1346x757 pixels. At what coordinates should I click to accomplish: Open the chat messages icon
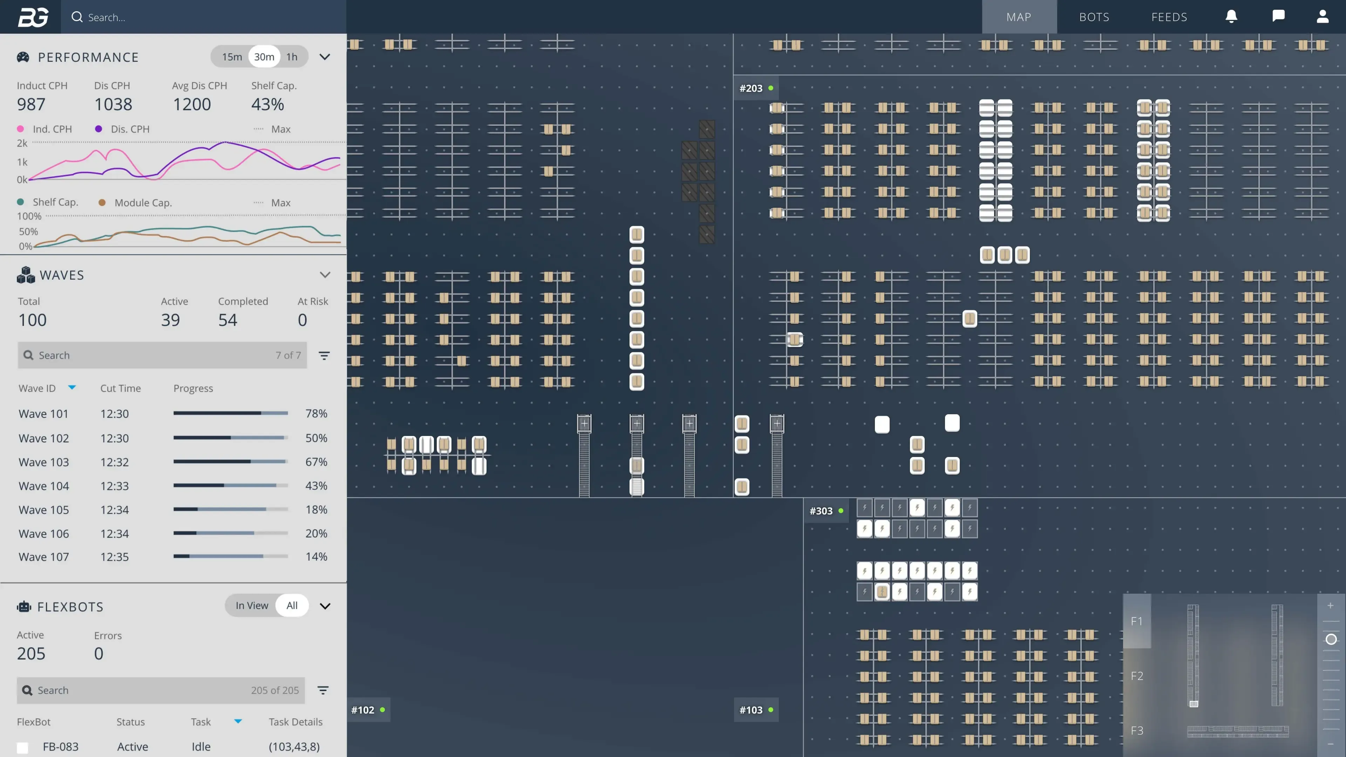pyautogui.click(x=1278, y=16)
